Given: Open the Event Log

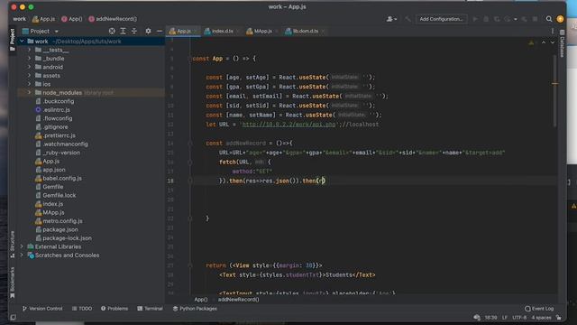Looking at the screenshot, I should [539, 309].
